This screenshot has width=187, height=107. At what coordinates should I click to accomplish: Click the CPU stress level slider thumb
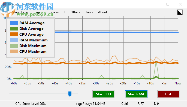click(70, 94)
